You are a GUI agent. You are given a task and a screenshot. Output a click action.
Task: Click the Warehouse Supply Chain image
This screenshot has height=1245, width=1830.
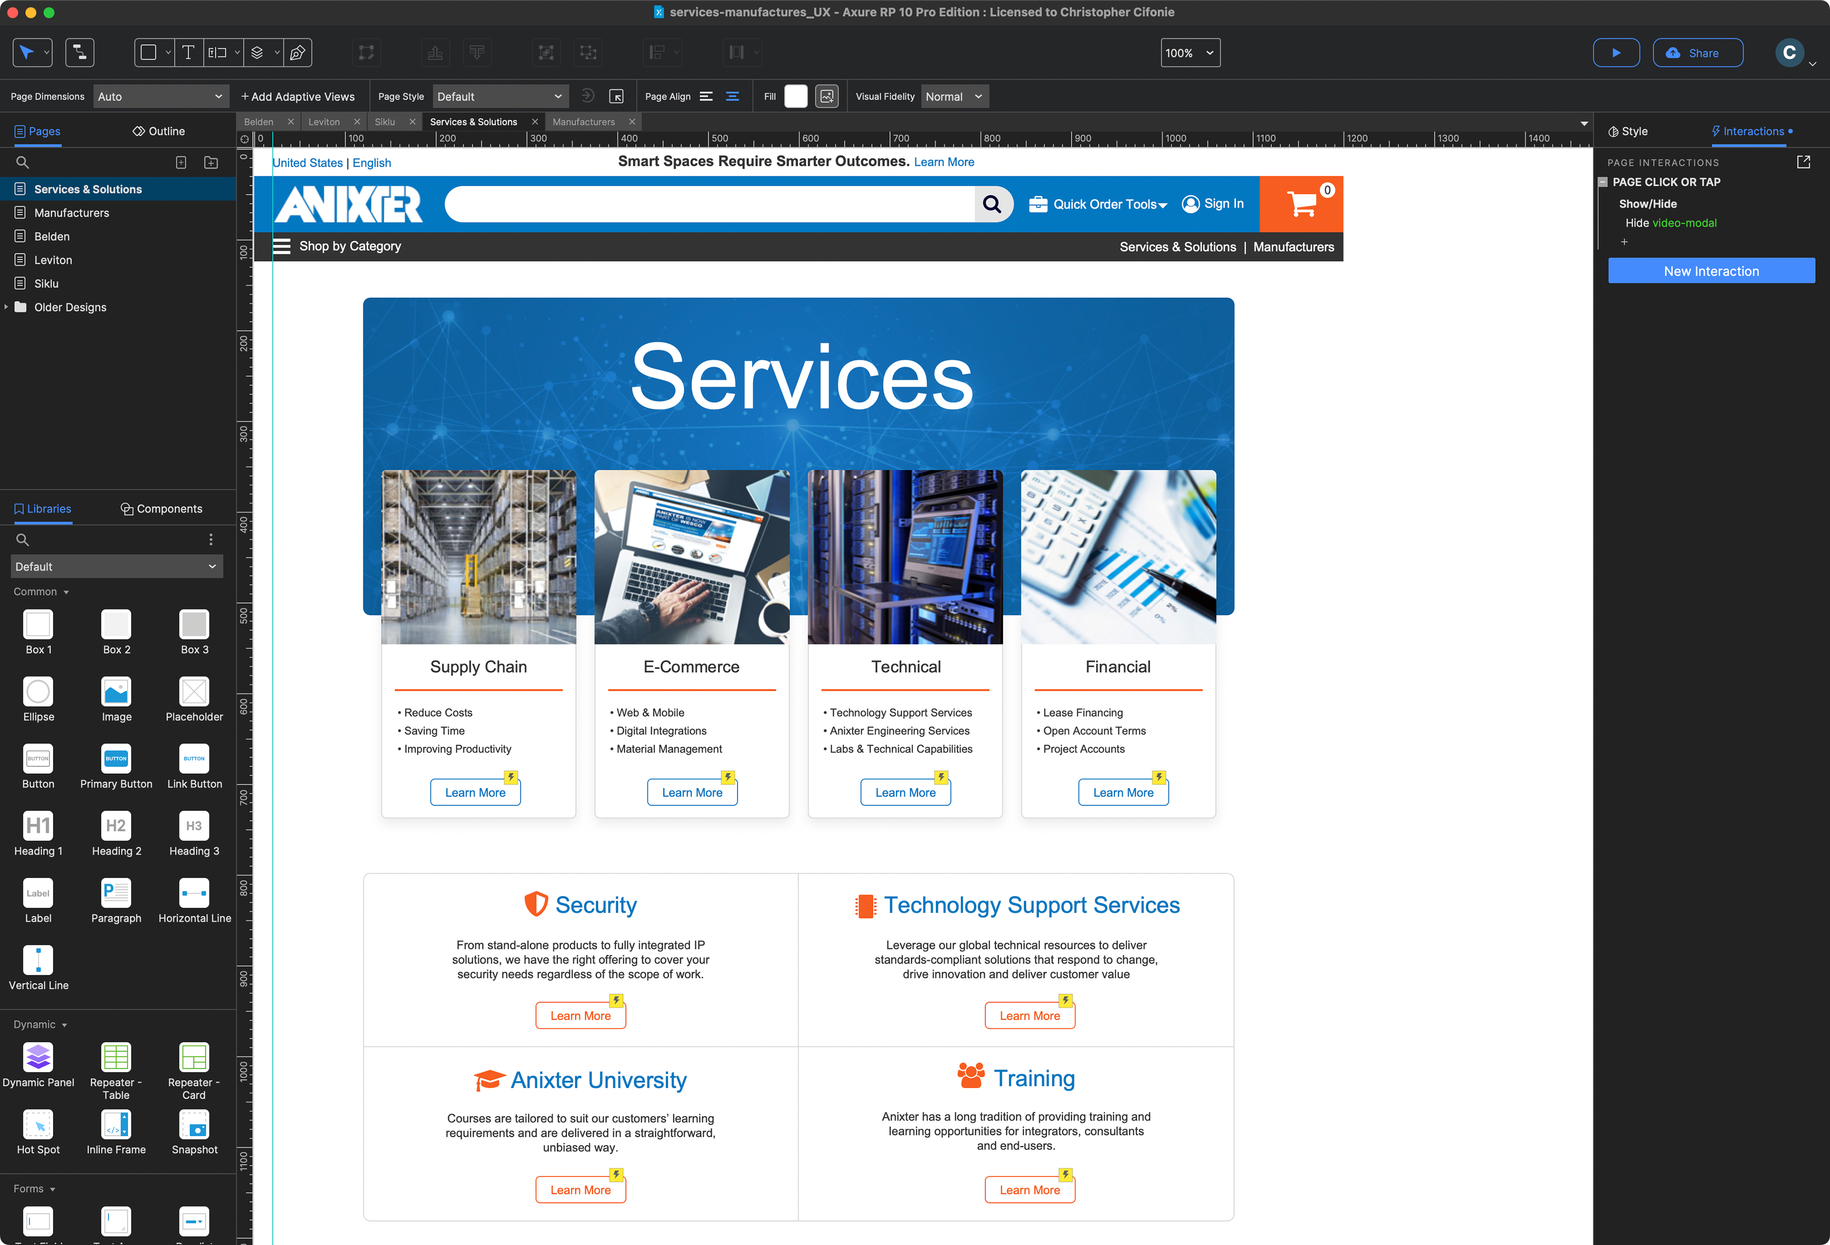coord(478,557)
